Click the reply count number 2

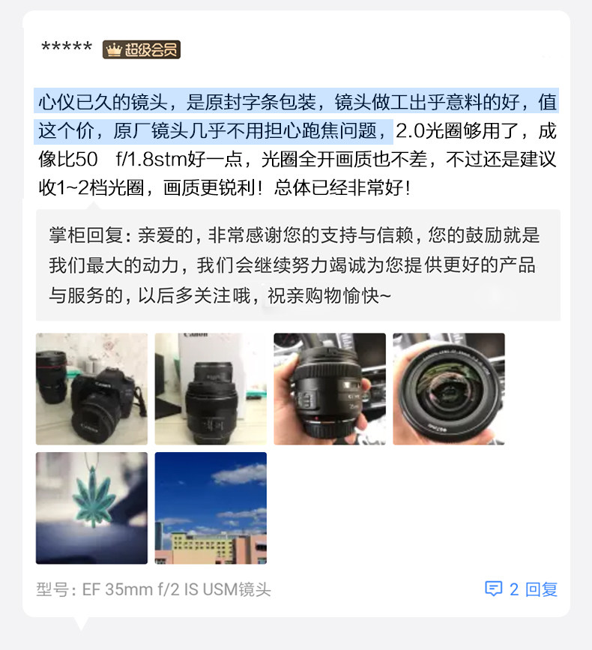click(x=514, y=589)
